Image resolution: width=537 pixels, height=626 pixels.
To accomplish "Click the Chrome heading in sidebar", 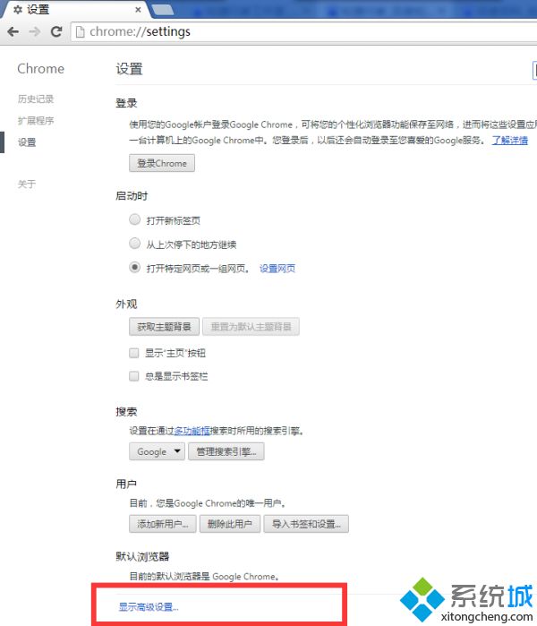I will click(40, 69).
